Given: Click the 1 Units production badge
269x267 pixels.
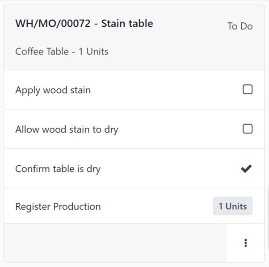Looking at the screenshot, I should click(x=232, y=206).
